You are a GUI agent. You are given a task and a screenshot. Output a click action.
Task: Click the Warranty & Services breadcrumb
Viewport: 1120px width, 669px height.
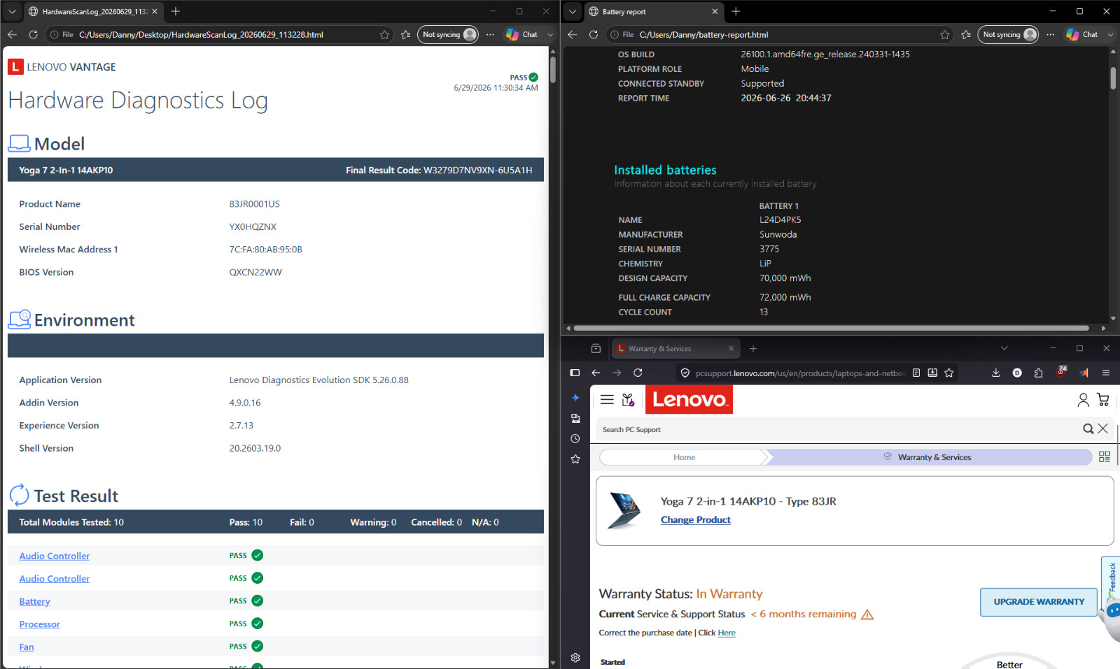pyautogui.click(x=928, y=457)
